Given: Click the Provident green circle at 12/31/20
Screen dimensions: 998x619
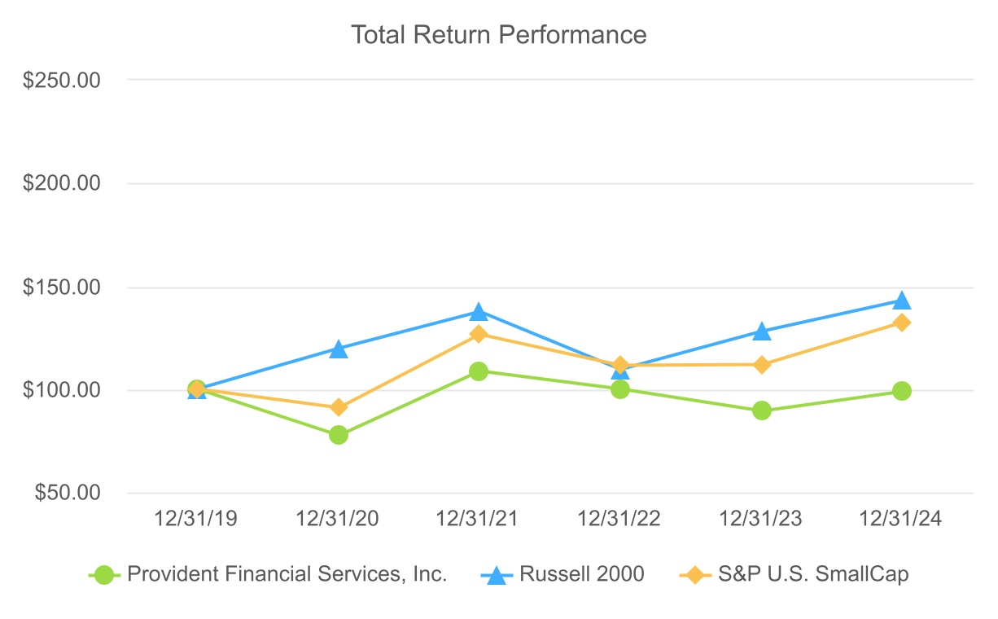Looking at the screenshot, I should pos(339,435).
